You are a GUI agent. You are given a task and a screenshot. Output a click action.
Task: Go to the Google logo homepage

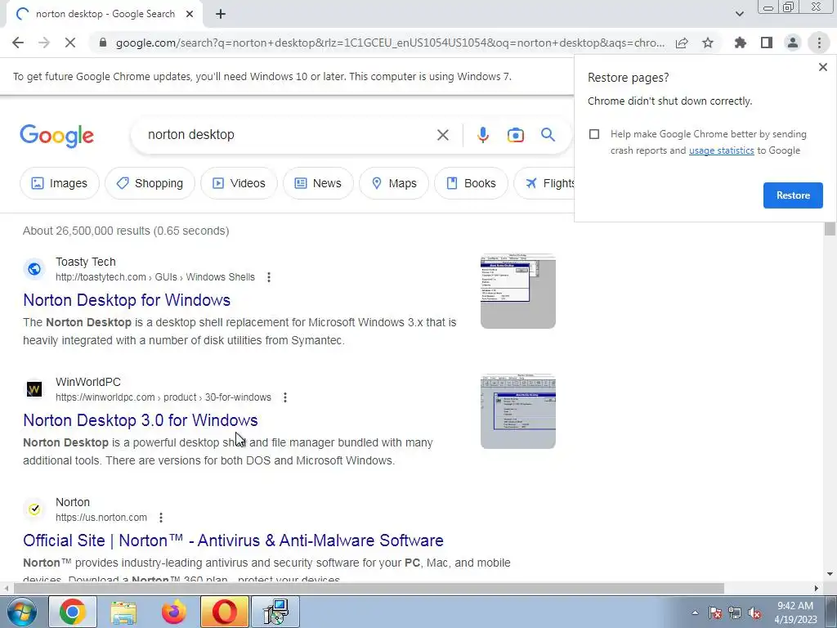(x=56, y=136)
